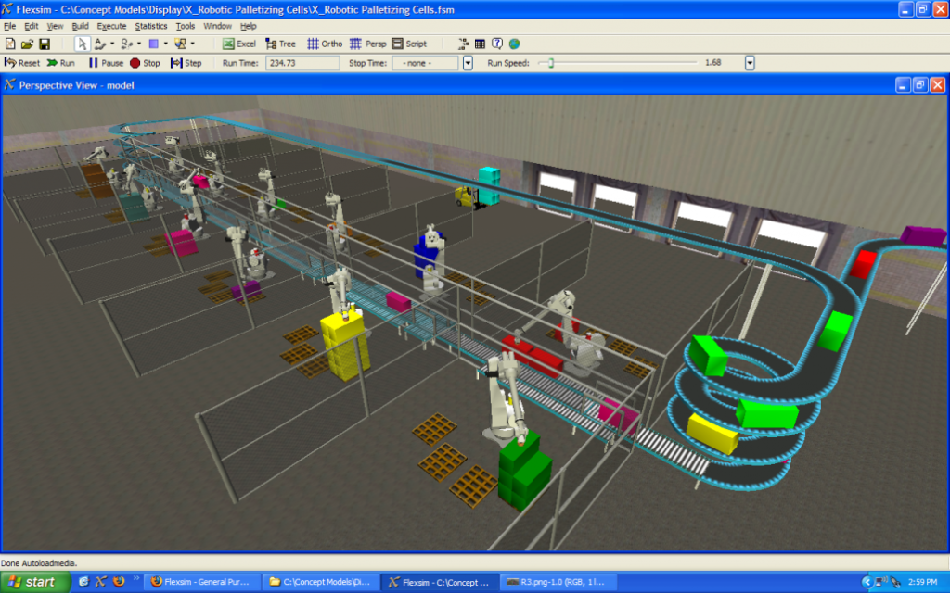
Task: Expand the Stop Time dropdown arrow
Action: [x=468, y=63]
